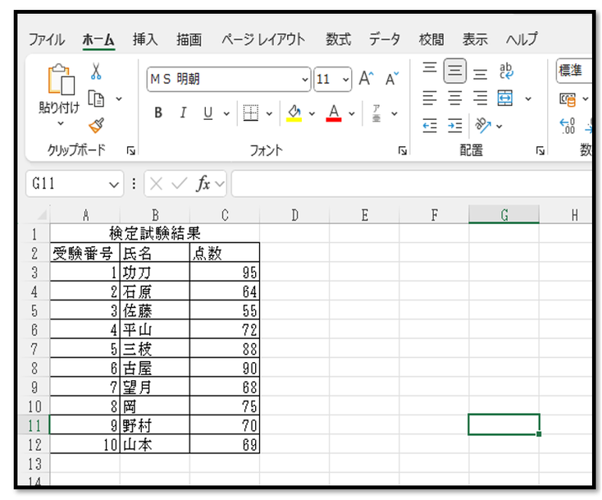
Task: Click the Select All corner triangle
Action: (42, 215)
